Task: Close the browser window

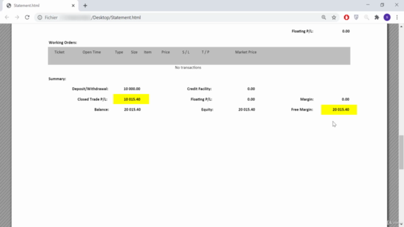Action: 396,5
